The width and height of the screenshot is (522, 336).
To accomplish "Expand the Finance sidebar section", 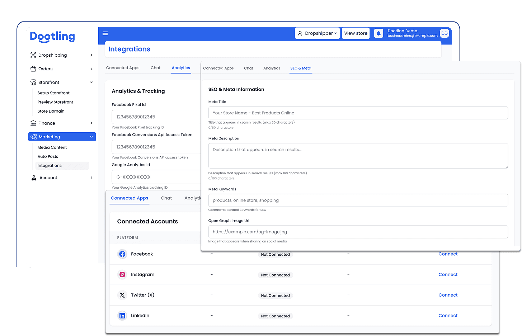I will coord(62,123).
